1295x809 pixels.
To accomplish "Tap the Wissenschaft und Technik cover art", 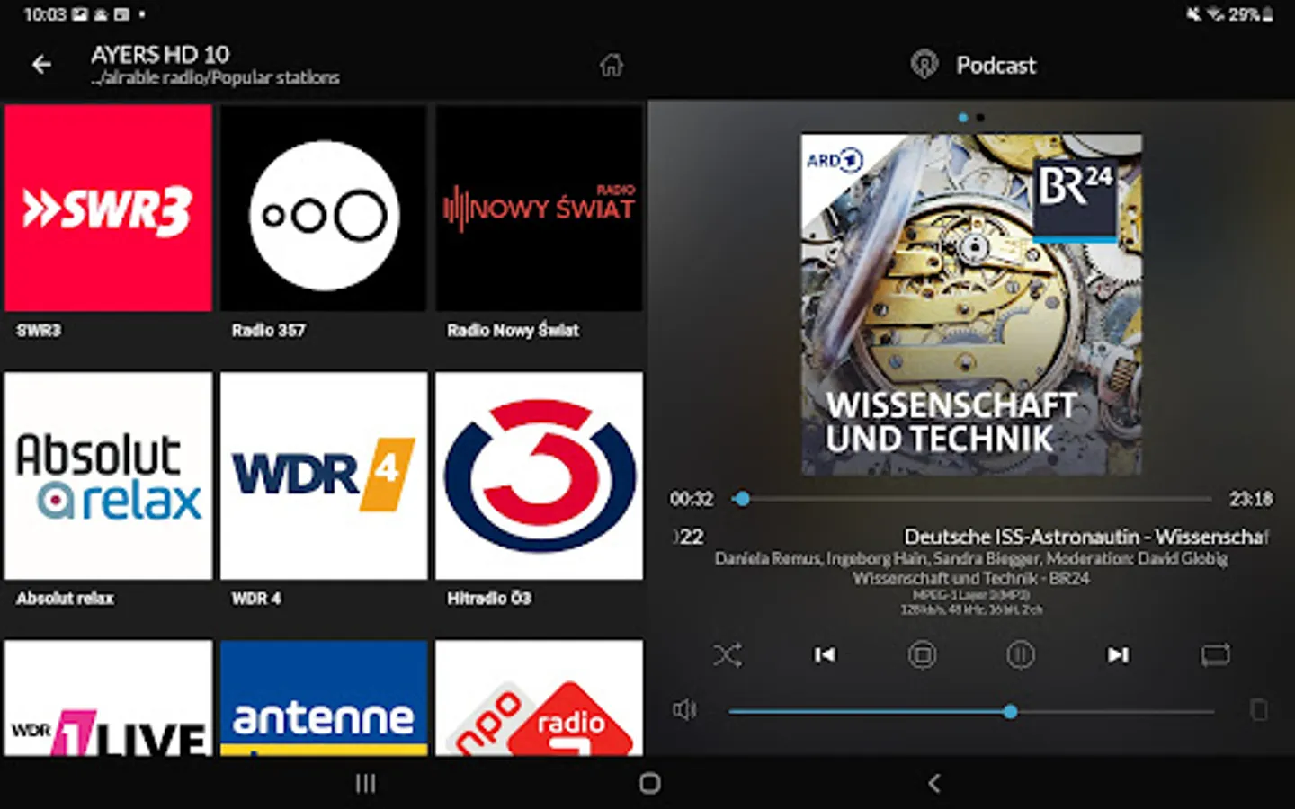I will coord(971,305).
